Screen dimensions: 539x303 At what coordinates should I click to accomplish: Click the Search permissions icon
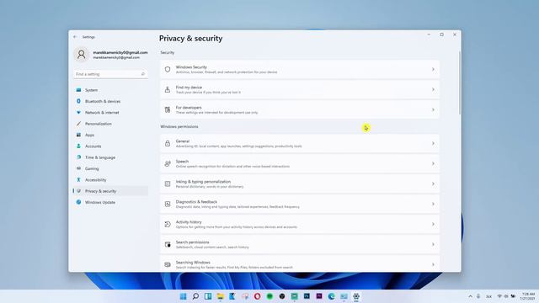(168, 244)
